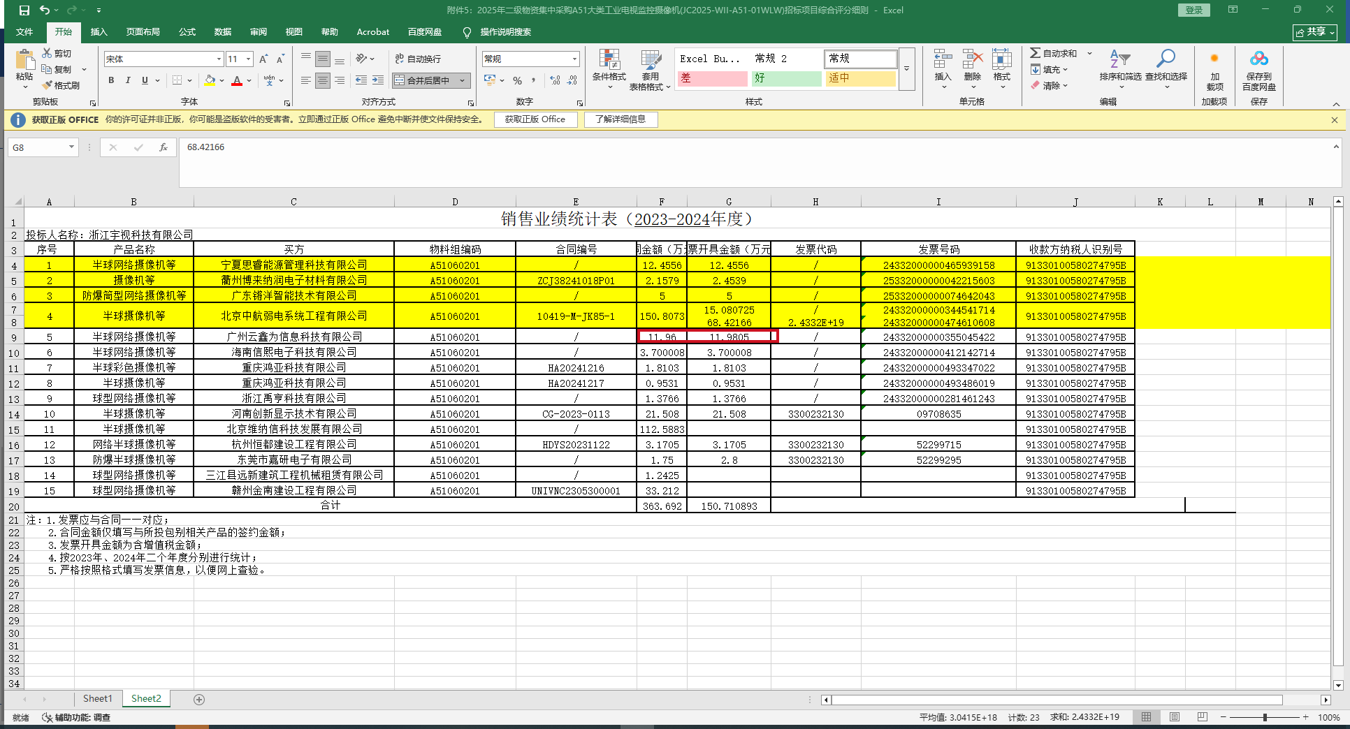
Task: Click the 共享 share button
Action: [1314, 32]
